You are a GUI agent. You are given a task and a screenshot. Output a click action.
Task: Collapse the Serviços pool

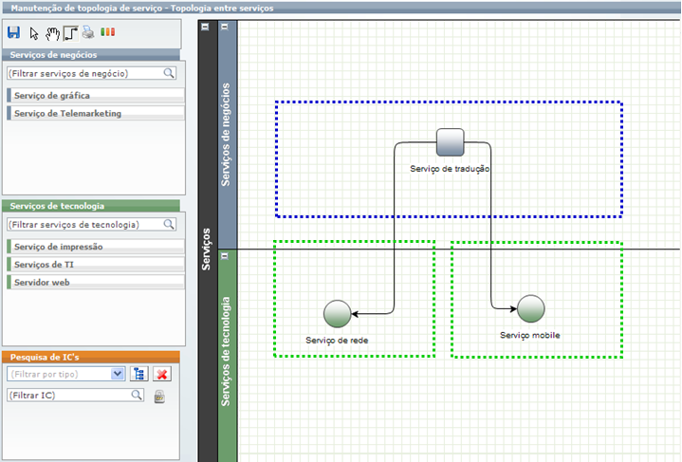[x=205, y=27]
